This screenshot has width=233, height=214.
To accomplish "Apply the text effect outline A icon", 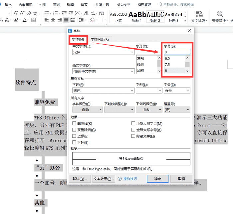I will click(x=7, y=20).
